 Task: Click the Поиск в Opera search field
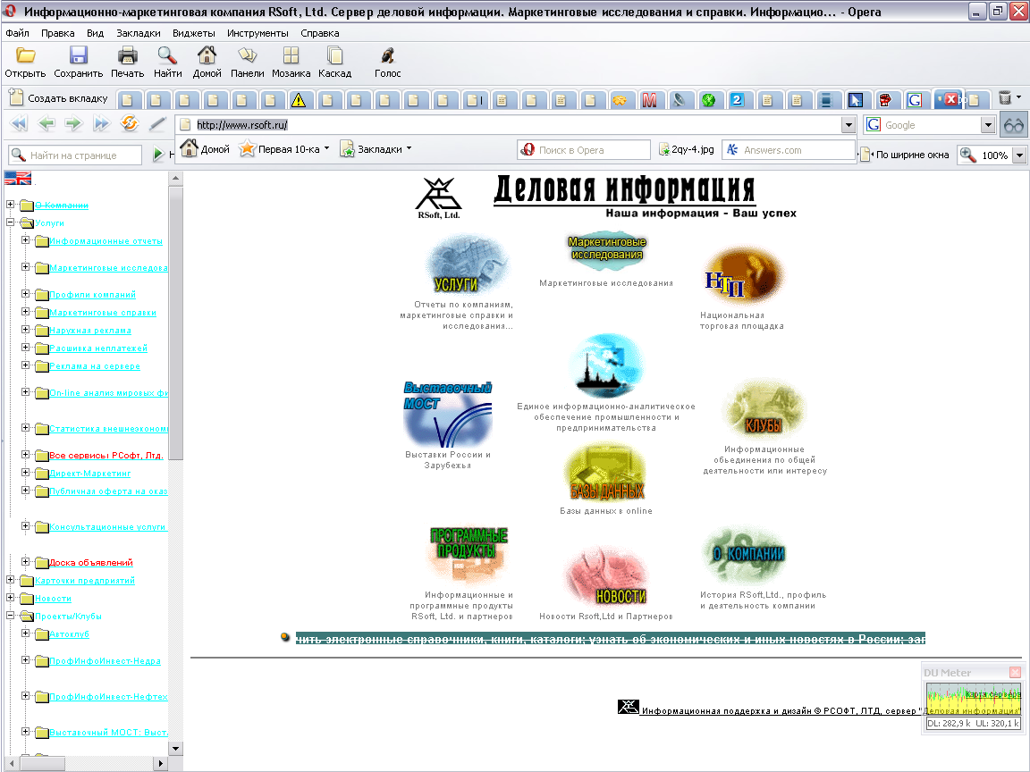(583, 150)
